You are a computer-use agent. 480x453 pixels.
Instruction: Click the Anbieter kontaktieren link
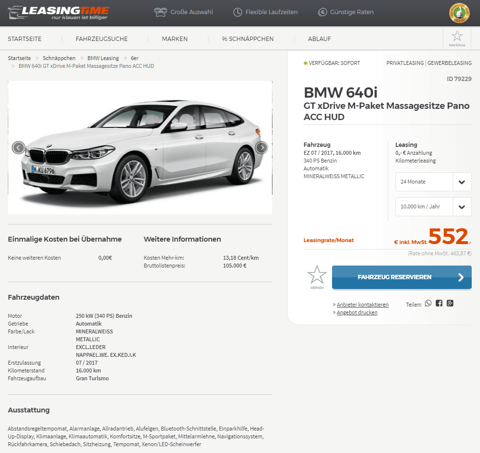tap(362, 305)
